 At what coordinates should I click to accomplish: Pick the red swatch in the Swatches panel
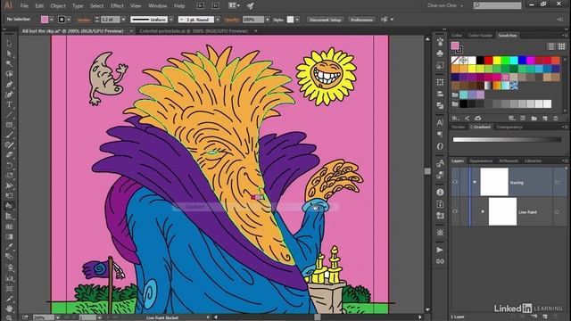[488, 60]
